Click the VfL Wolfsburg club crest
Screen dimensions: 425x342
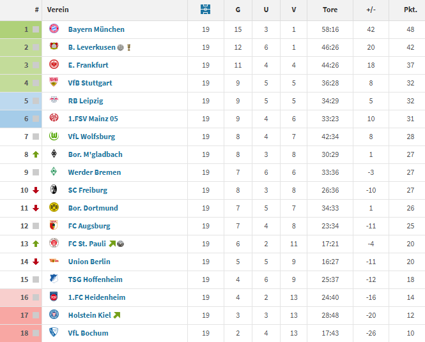point(54,137)
